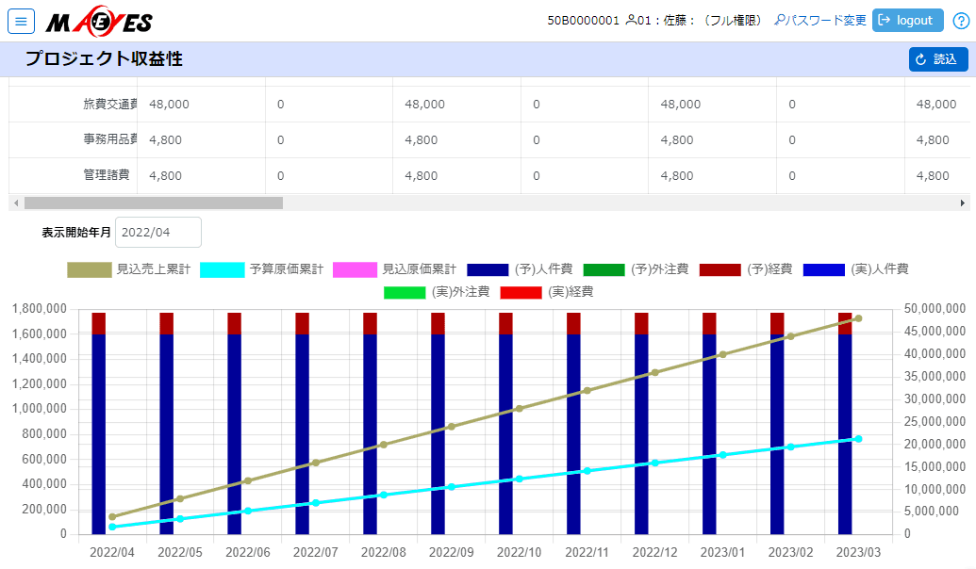Click the right scroll arrow of table
The width and height of the screenshot is (976, 569).
[963, 203]
